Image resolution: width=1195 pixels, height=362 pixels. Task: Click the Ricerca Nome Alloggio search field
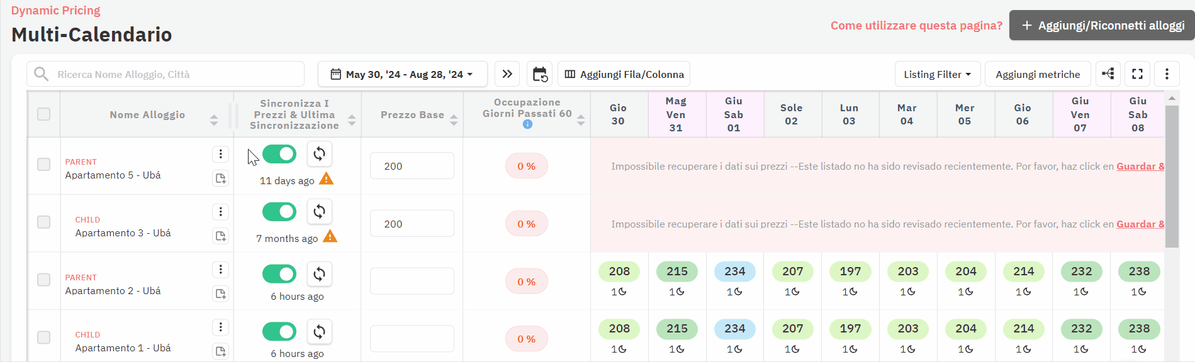pyautogui.click(x=166, y=74)
